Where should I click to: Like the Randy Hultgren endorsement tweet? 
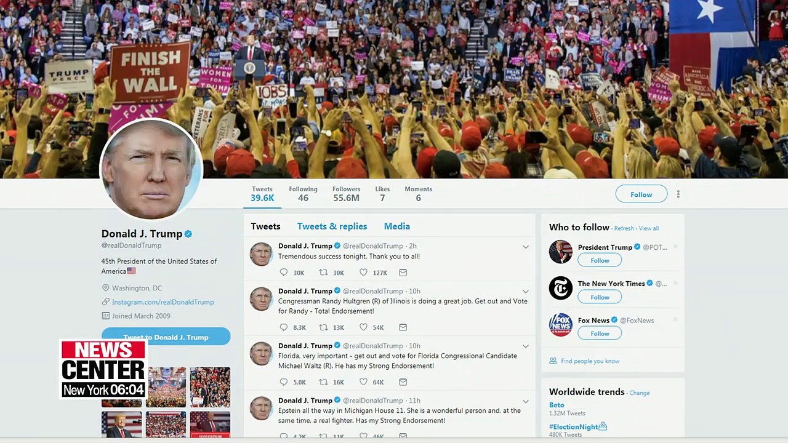(363, 327)
